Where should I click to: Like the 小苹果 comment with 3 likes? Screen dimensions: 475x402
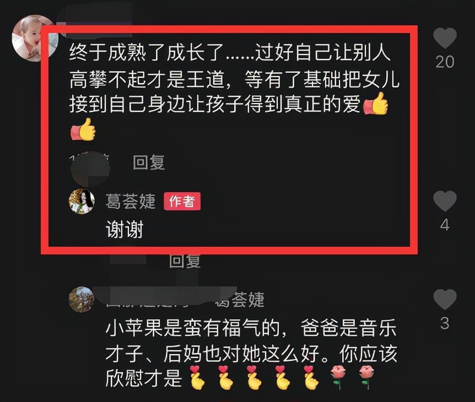point(445,300)
